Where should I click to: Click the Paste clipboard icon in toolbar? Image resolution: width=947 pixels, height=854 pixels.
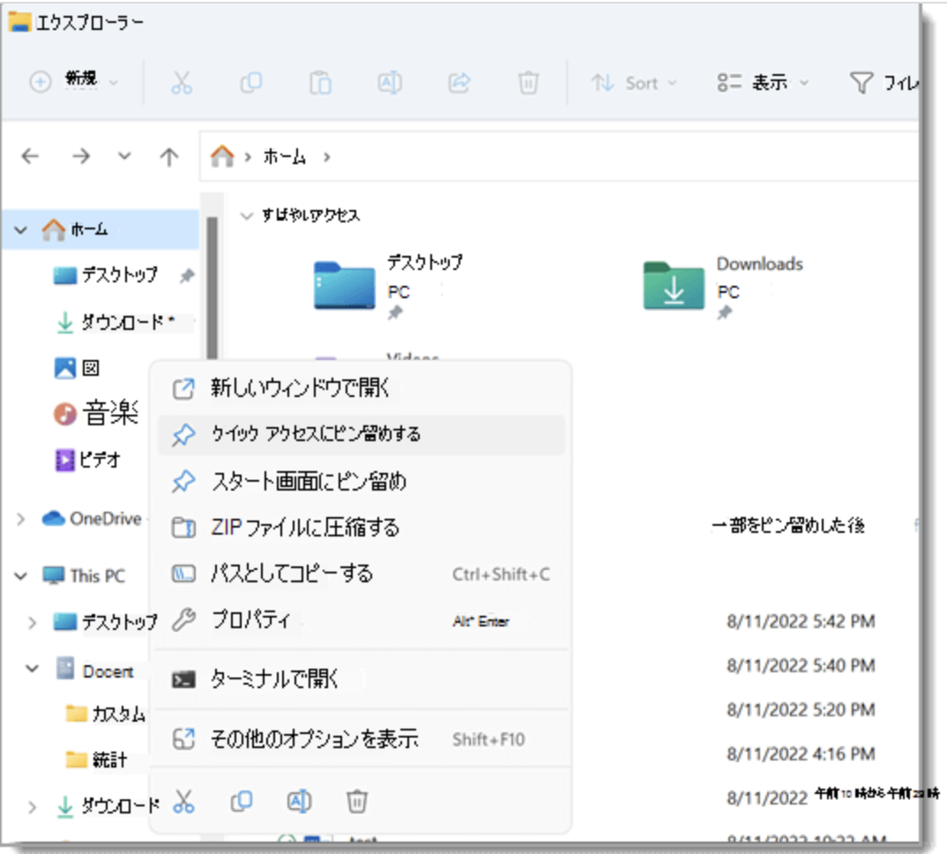click(320, 83)
